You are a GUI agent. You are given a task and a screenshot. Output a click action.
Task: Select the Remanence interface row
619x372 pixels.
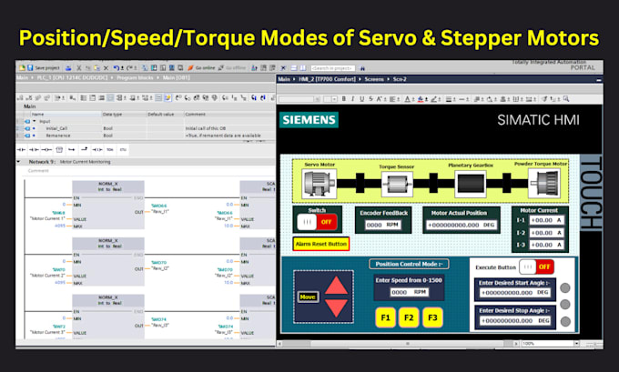pyautogui.click(x=146, y=136)
